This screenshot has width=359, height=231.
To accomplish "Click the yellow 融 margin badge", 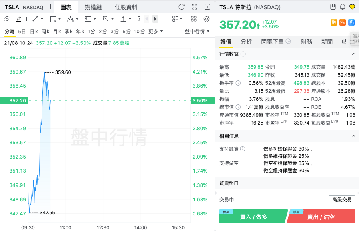I will point(334,22).
